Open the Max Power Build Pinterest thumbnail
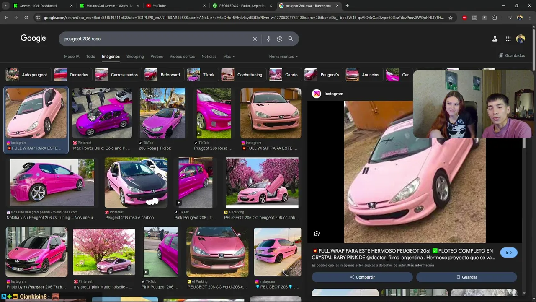The height and width of the screenshot is (302, 536). [x=102, y=113]
